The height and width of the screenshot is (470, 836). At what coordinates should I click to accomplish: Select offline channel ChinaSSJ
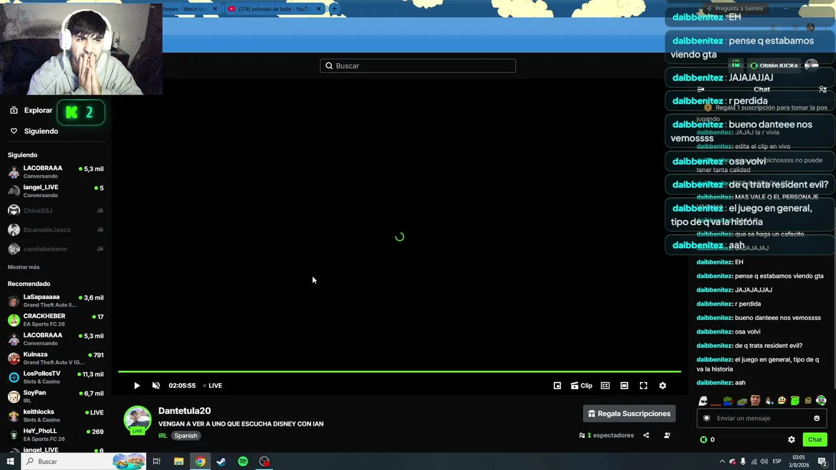[56, 211]
